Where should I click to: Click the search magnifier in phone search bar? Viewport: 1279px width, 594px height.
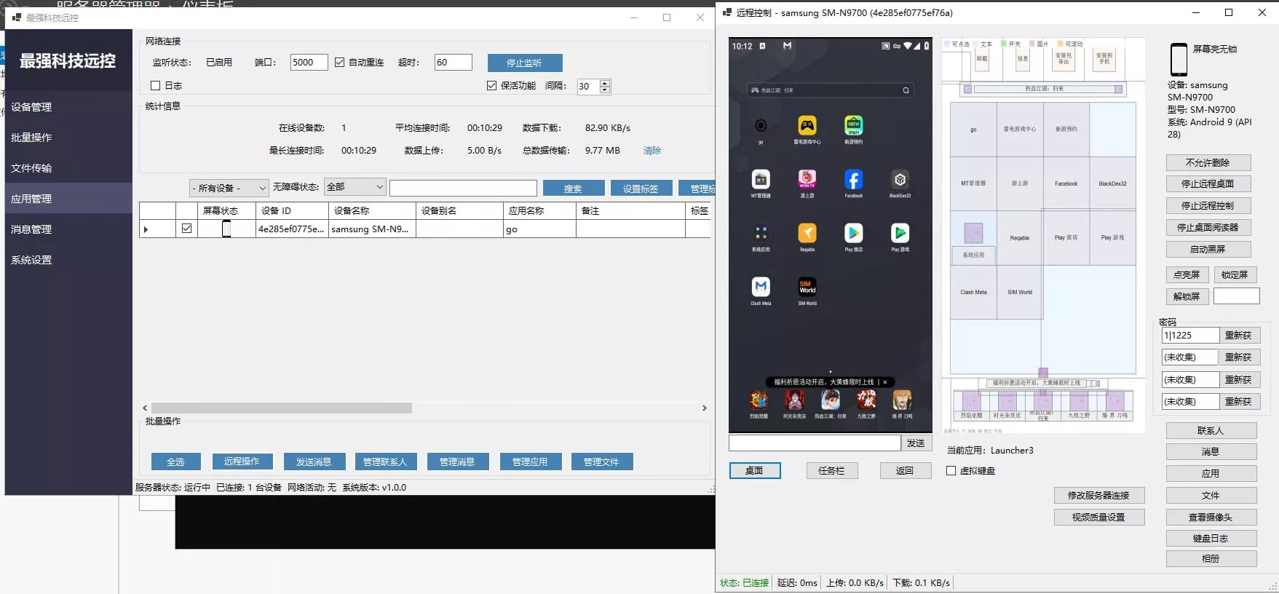[906, 90]
